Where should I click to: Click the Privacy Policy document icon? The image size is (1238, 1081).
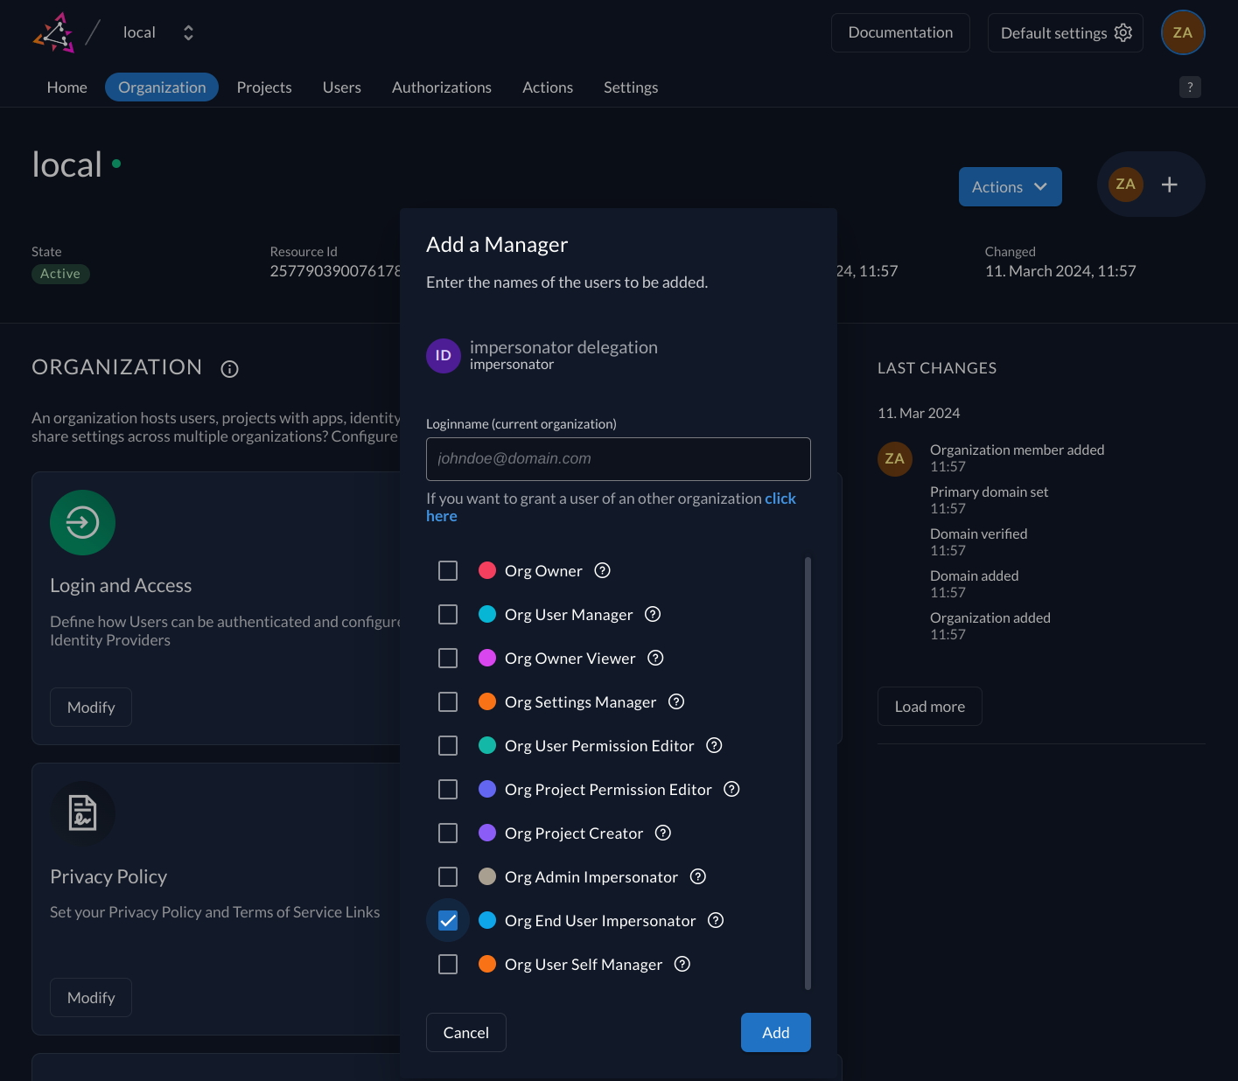tap(82, 812)
